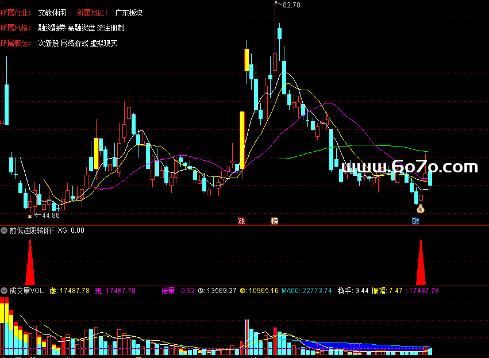The image size is (489, 358).
Task: Click the red 涨 marker icon
Action: [x=242, y=221]
